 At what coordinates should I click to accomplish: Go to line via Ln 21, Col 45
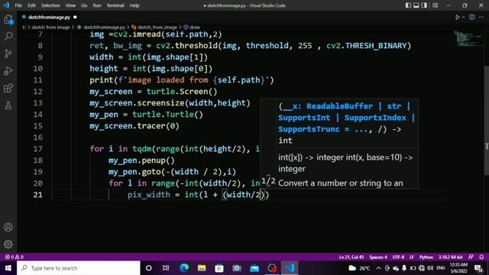(x=351, y=257)
